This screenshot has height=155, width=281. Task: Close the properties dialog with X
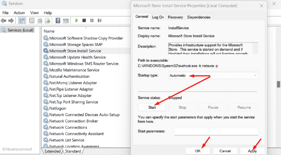pyautogui.click(x=261, y=6)
